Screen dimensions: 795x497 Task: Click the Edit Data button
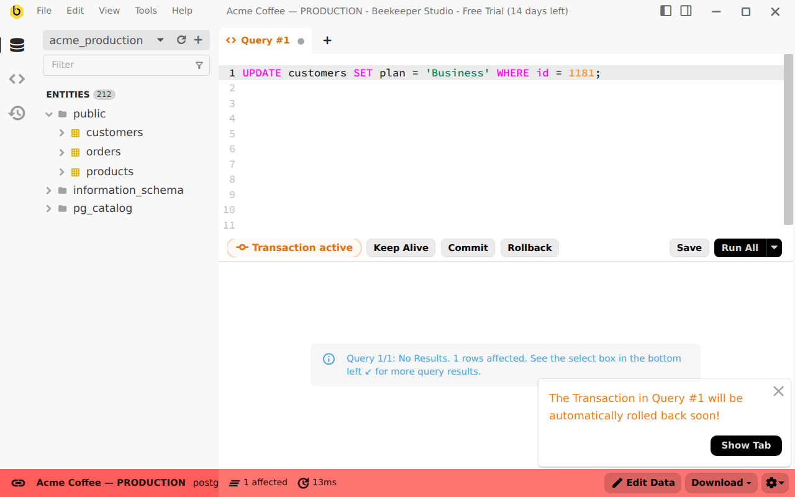643,483
